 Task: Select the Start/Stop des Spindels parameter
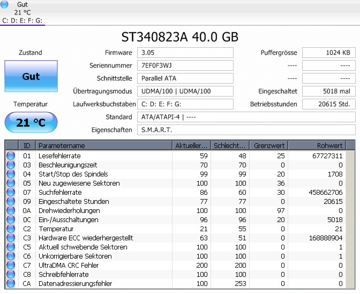click(73, 174)
